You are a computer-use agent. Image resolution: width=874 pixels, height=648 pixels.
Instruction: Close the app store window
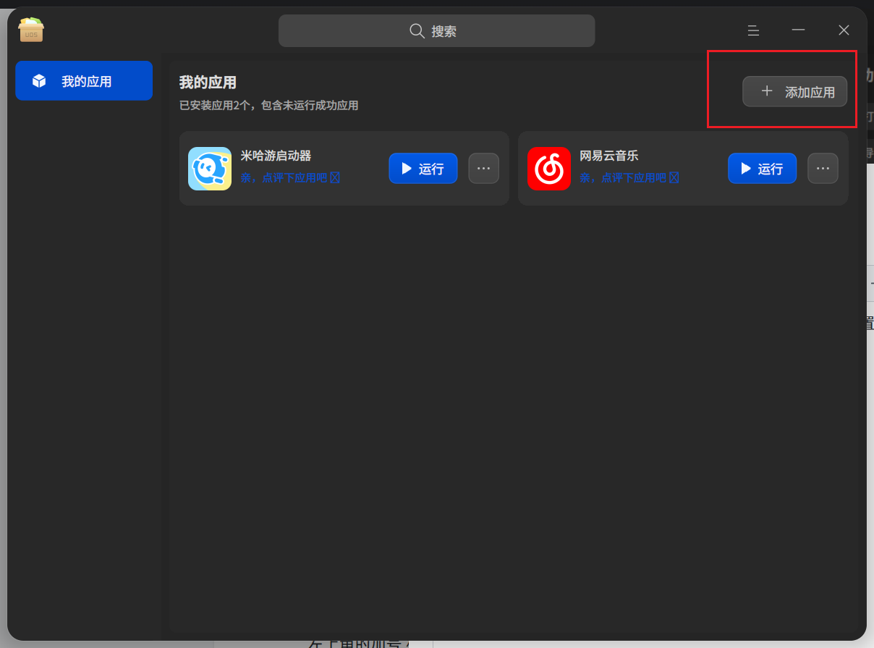pyautogui.click(x=844, y=30)
